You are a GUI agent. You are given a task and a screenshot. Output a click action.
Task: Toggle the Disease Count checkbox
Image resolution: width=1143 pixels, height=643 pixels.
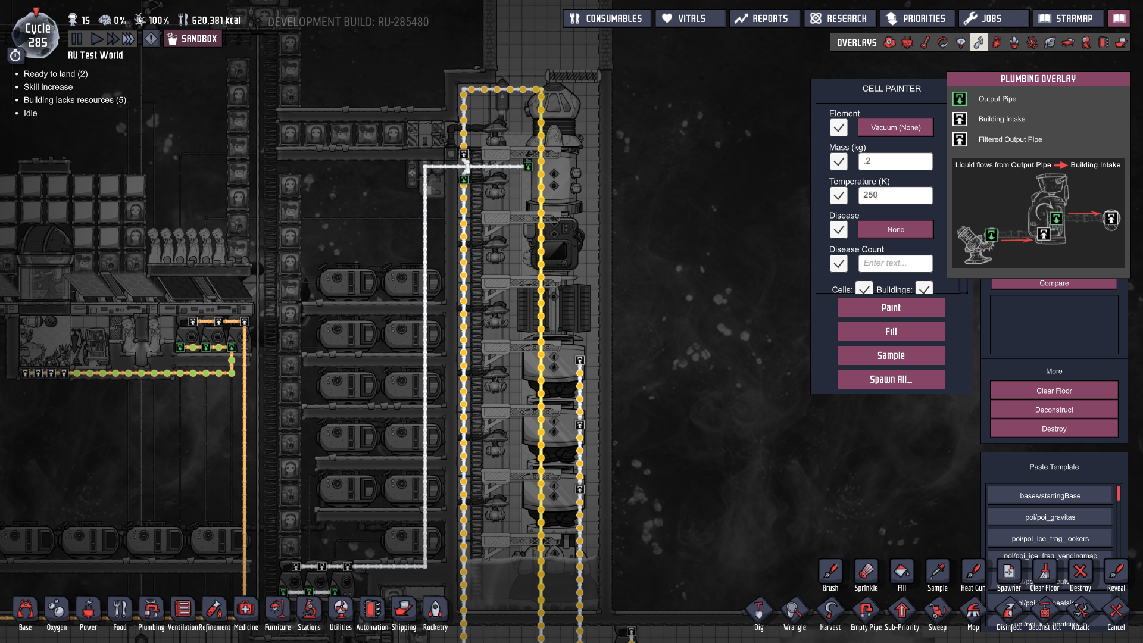(x=838, y=263)
